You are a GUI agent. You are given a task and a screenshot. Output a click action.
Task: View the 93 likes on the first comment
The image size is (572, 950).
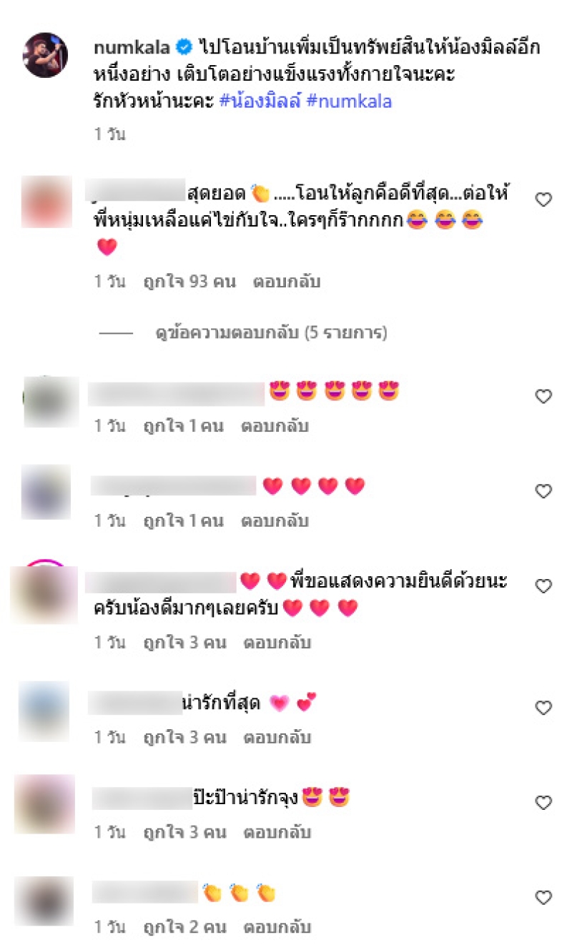coord(188,282)
